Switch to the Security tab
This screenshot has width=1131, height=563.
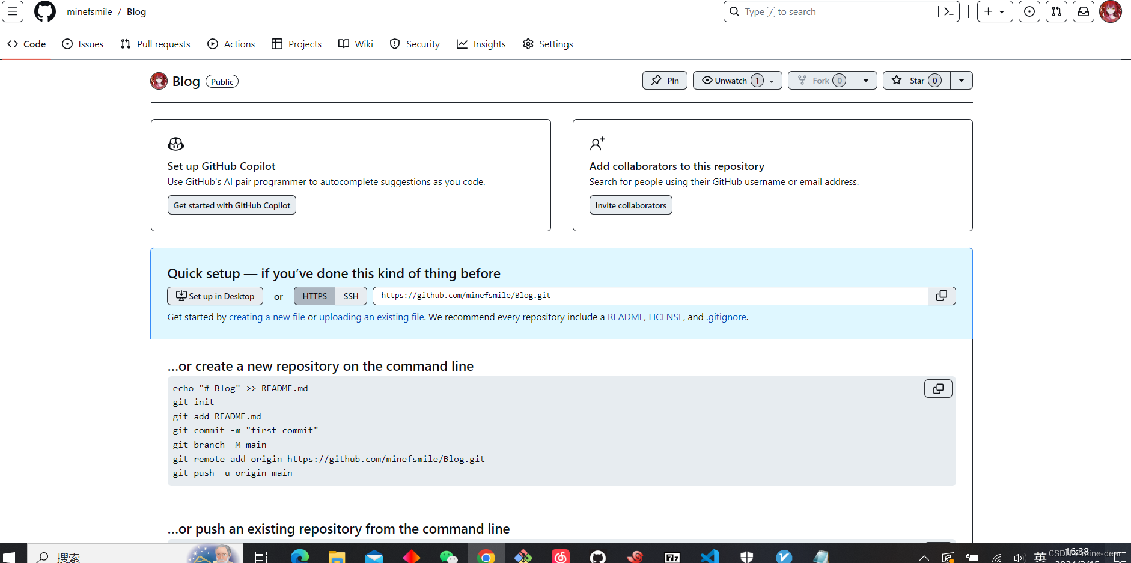pyautogui.click(x=415, y=44)
